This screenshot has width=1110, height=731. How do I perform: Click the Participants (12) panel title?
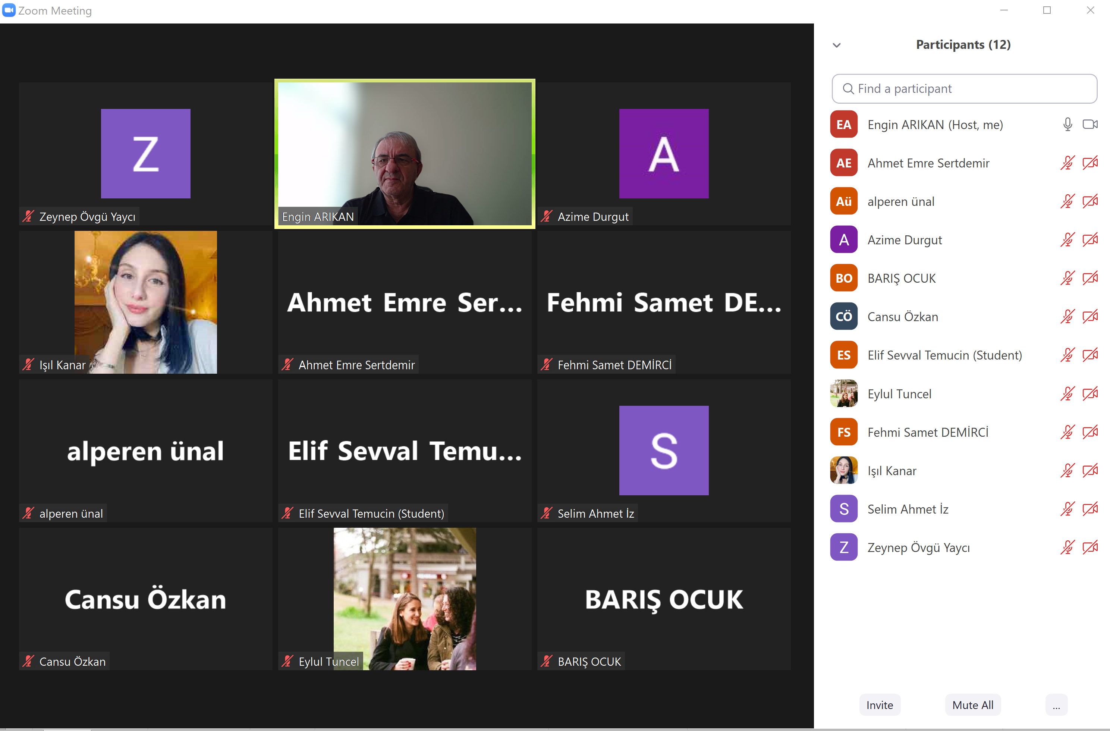[x=963, y=45]
